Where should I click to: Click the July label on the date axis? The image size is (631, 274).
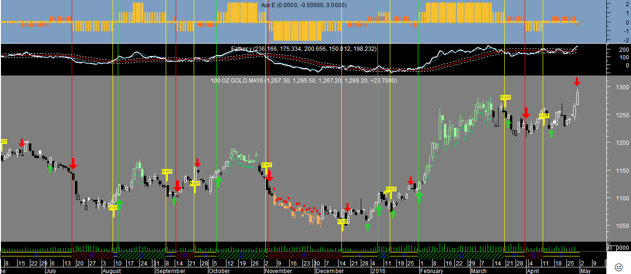(51, 271)
